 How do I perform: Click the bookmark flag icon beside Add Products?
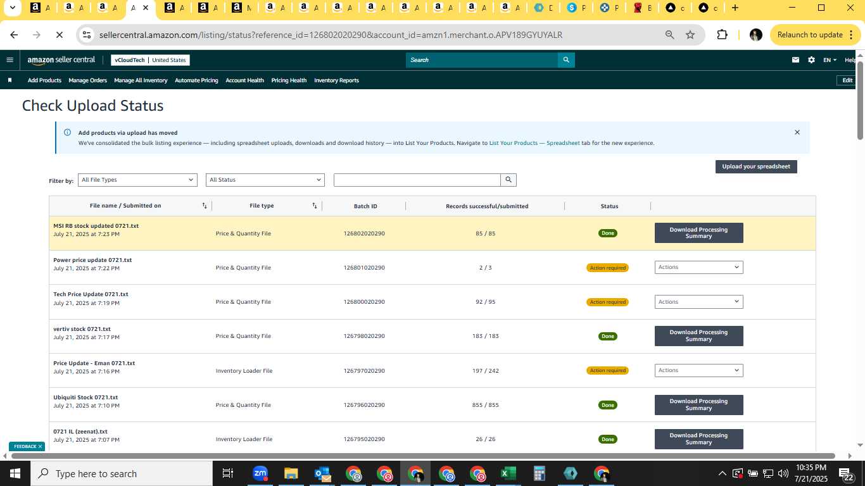[9, 80]
